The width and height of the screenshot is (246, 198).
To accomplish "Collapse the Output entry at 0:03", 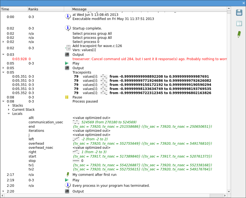I will [x=3, y=54].
